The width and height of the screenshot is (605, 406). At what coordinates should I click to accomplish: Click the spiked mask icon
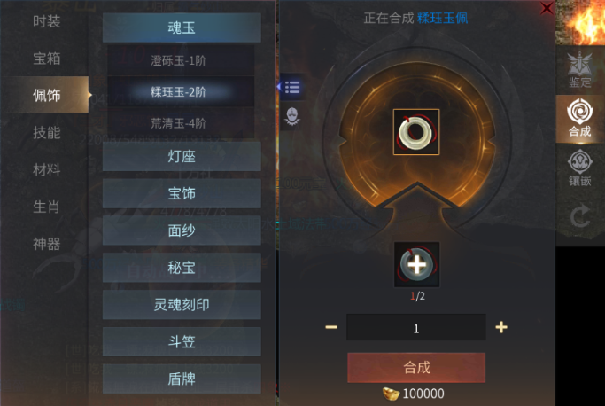tap(292, 116)
